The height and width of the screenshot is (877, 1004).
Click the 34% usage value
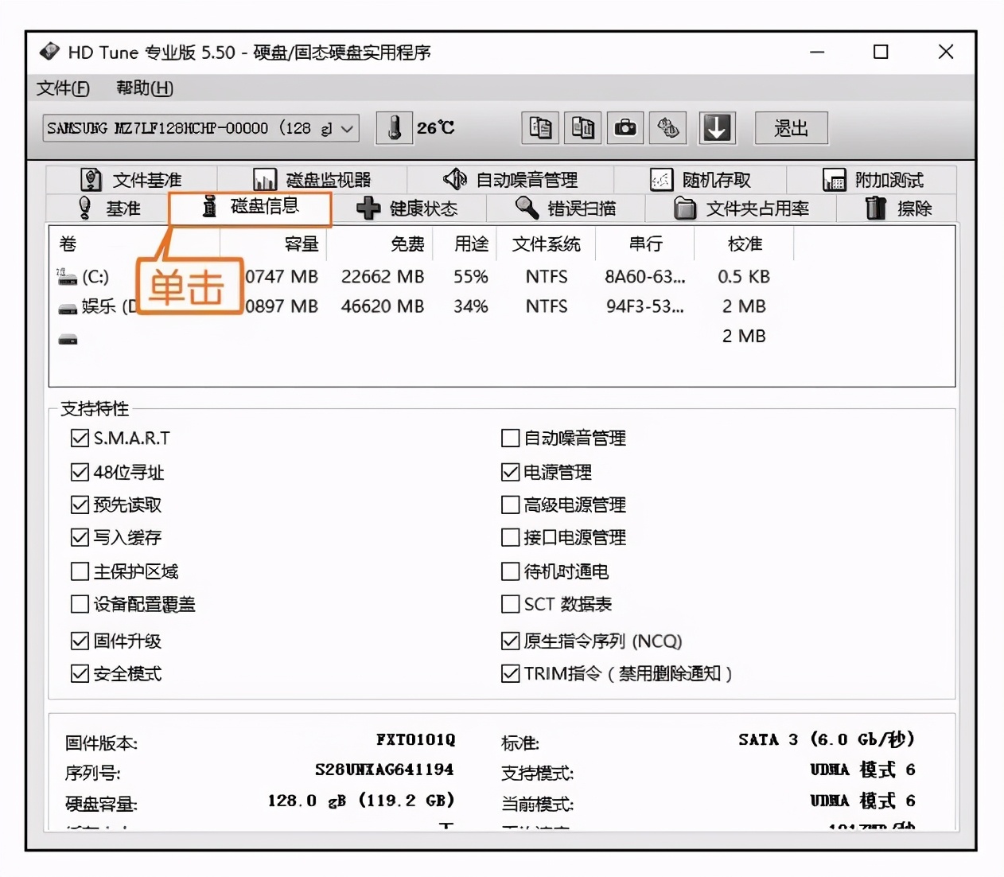click(471, 306)
